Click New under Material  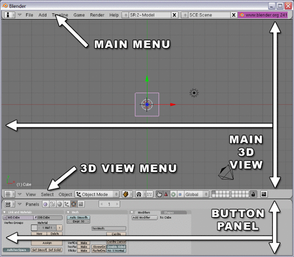(x=39, y=234)
